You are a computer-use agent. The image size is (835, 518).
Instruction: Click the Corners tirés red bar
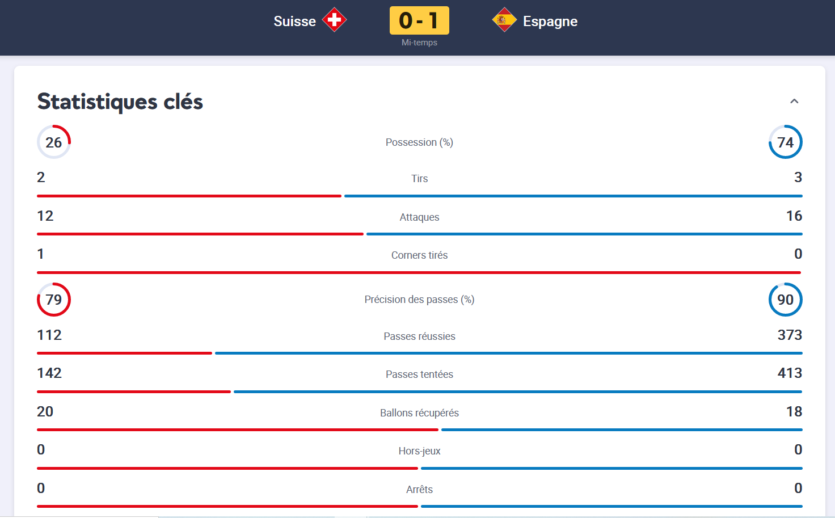(x=419, y=272)
